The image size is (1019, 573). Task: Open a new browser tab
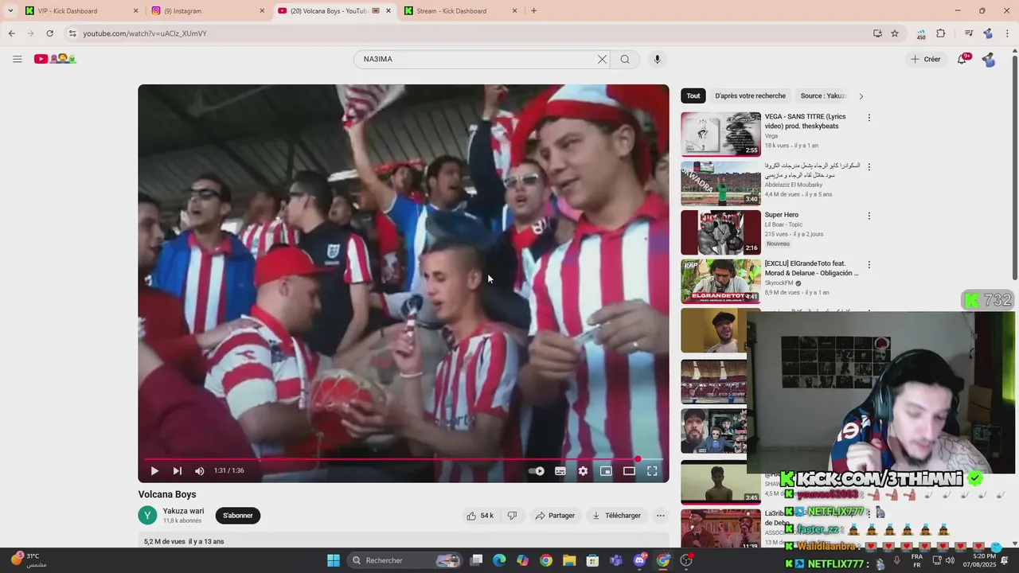tap(533, 11)
